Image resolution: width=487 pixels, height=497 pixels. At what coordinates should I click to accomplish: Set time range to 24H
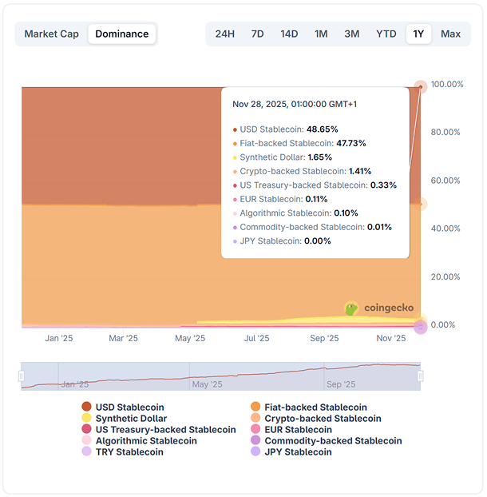coord(225,34)
